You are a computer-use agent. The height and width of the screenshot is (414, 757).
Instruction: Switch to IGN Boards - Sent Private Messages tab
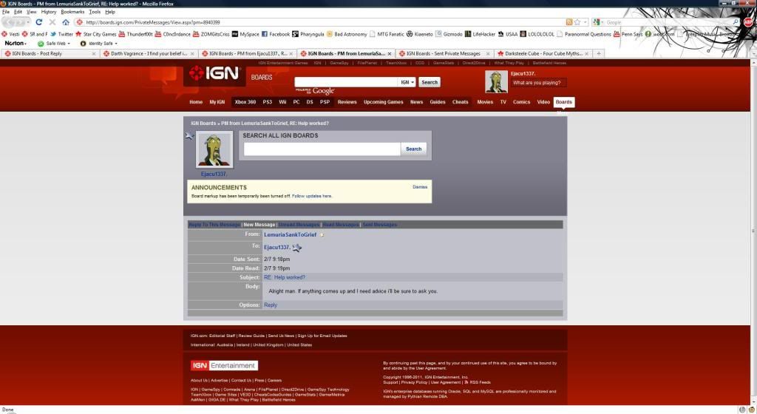[444, 53]
